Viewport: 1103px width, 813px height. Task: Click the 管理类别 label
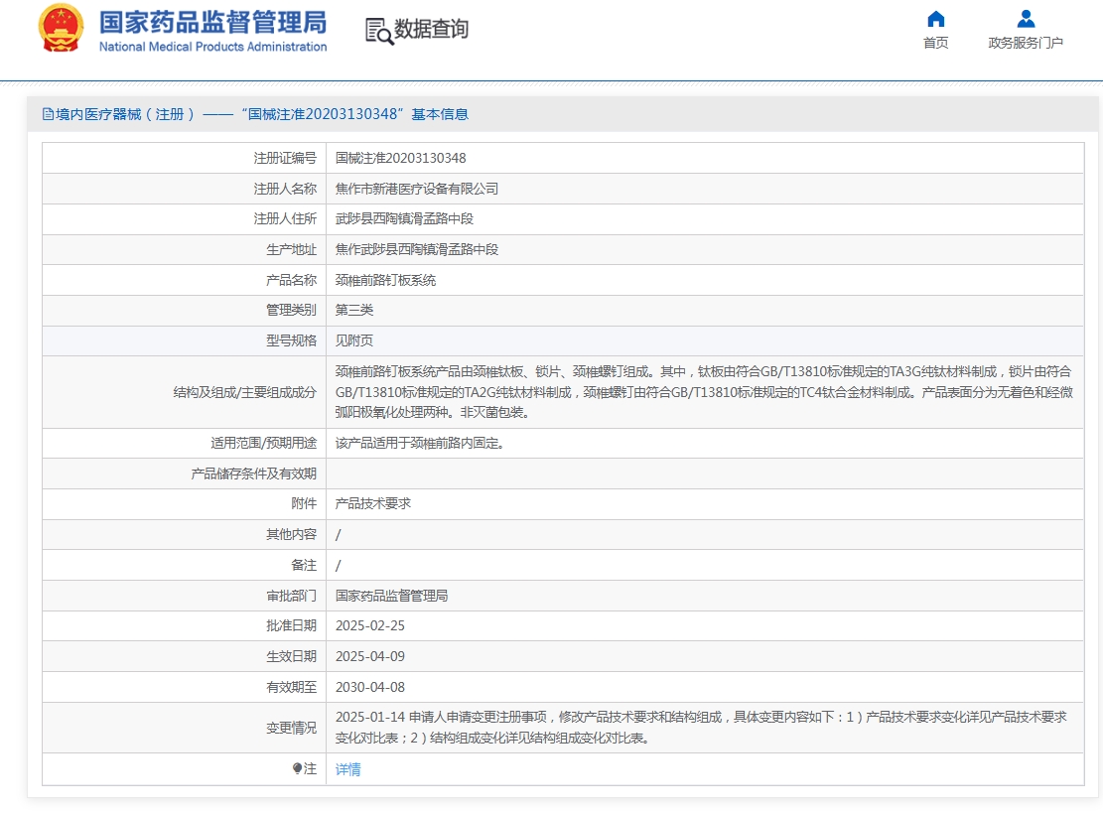(291, 310)
